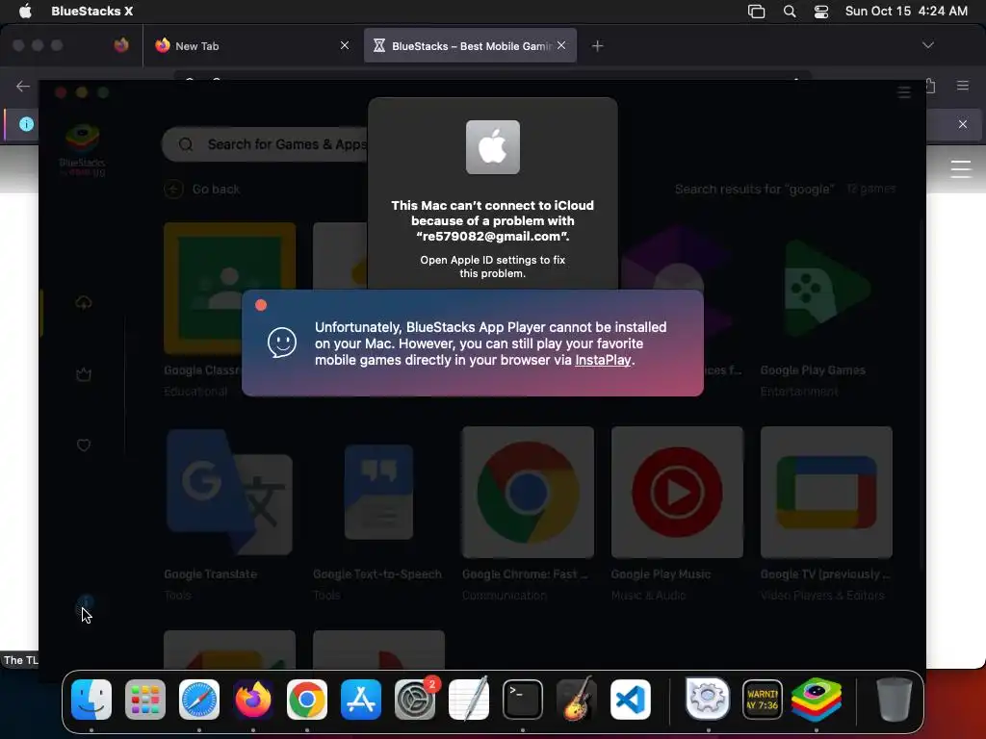Open Control Center in menu bar
Image resolution: width=986 pixels, height=739 pixels.
click(x=821, y=12)
